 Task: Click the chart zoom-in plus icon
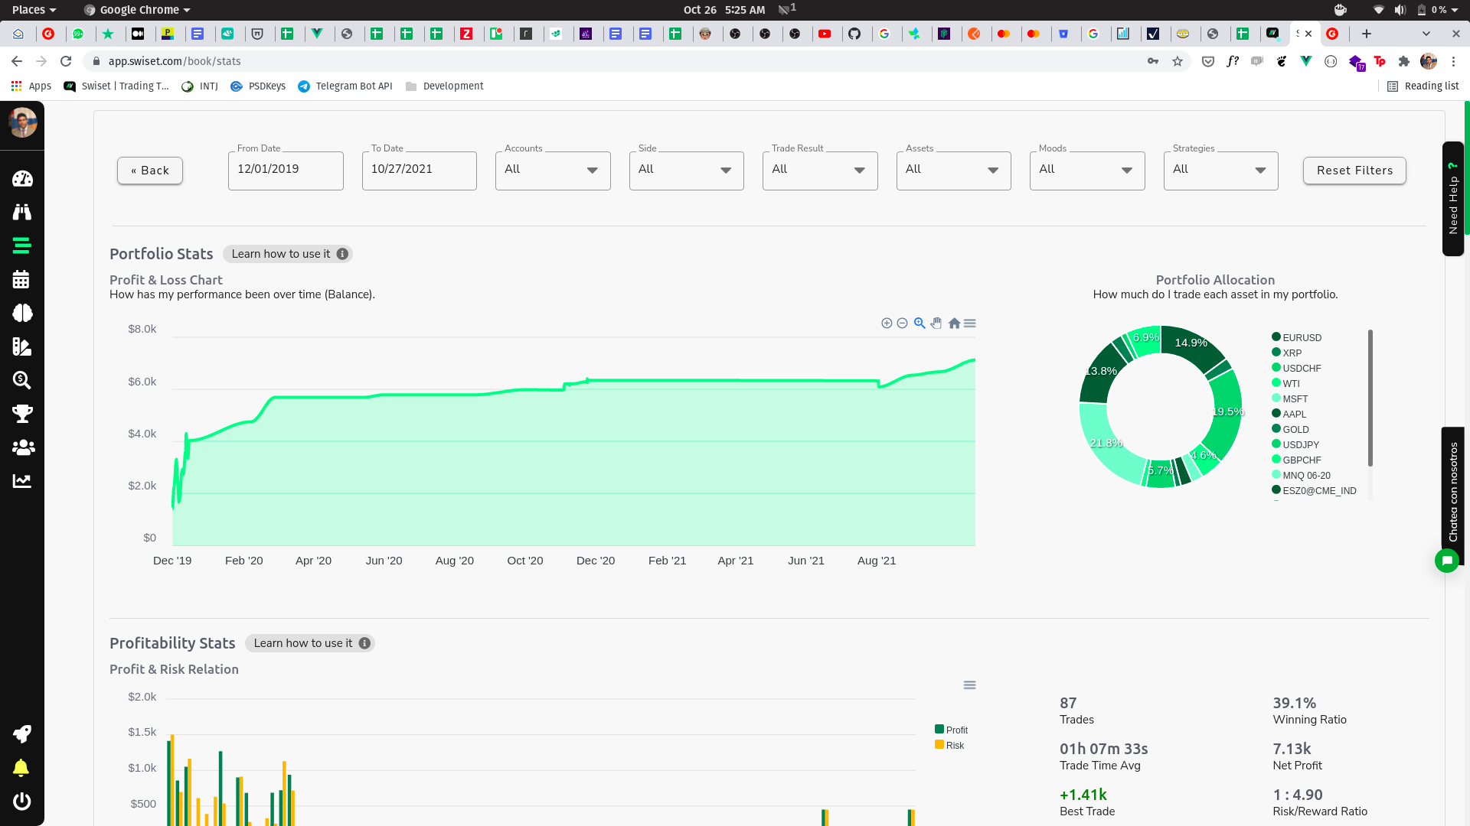tap(887, 324)
